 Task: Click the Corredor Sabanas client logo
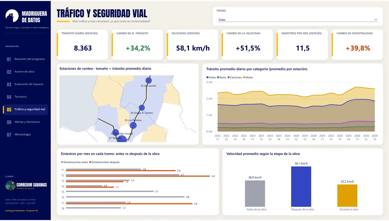(x=26, y=185)
